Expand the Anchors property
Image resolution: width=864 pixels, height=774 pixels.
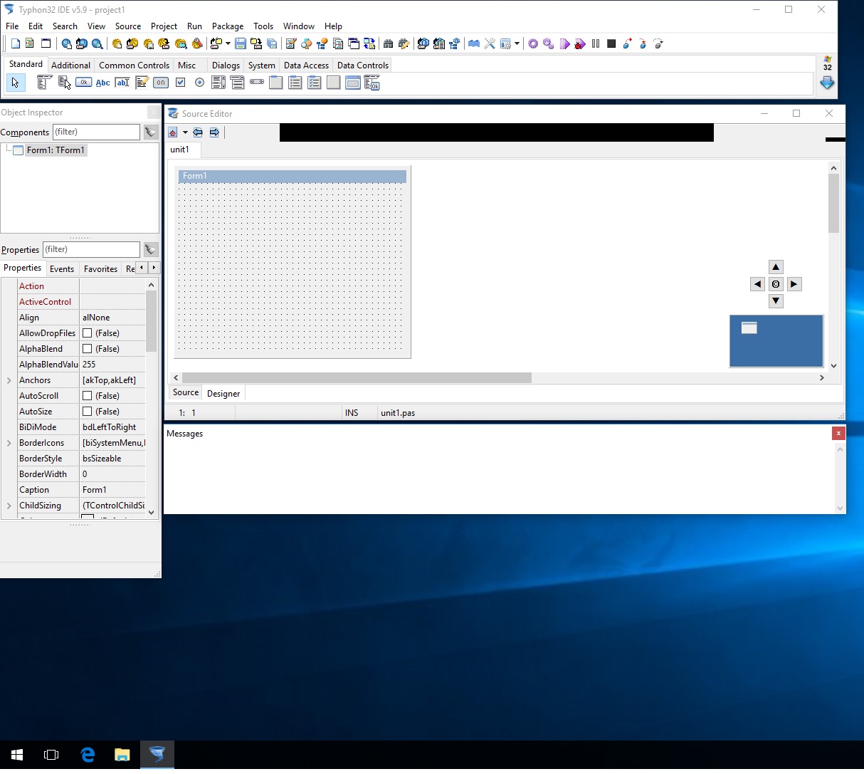click(x=9, y=380)
